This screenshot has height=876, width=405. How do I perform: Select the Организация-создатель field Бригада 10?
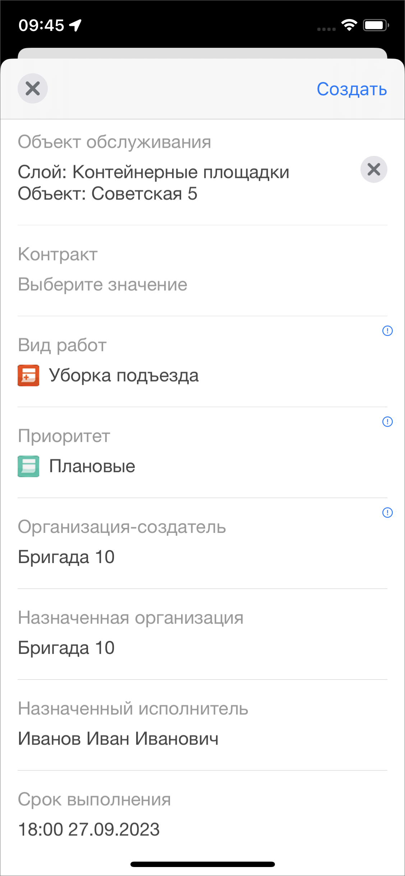[x=66, y=557]
